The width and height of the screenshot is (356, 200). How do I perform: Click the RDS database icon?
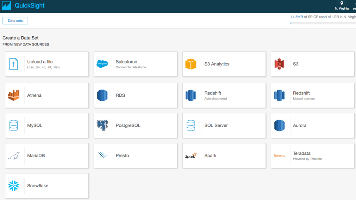[x=102, y=95]
